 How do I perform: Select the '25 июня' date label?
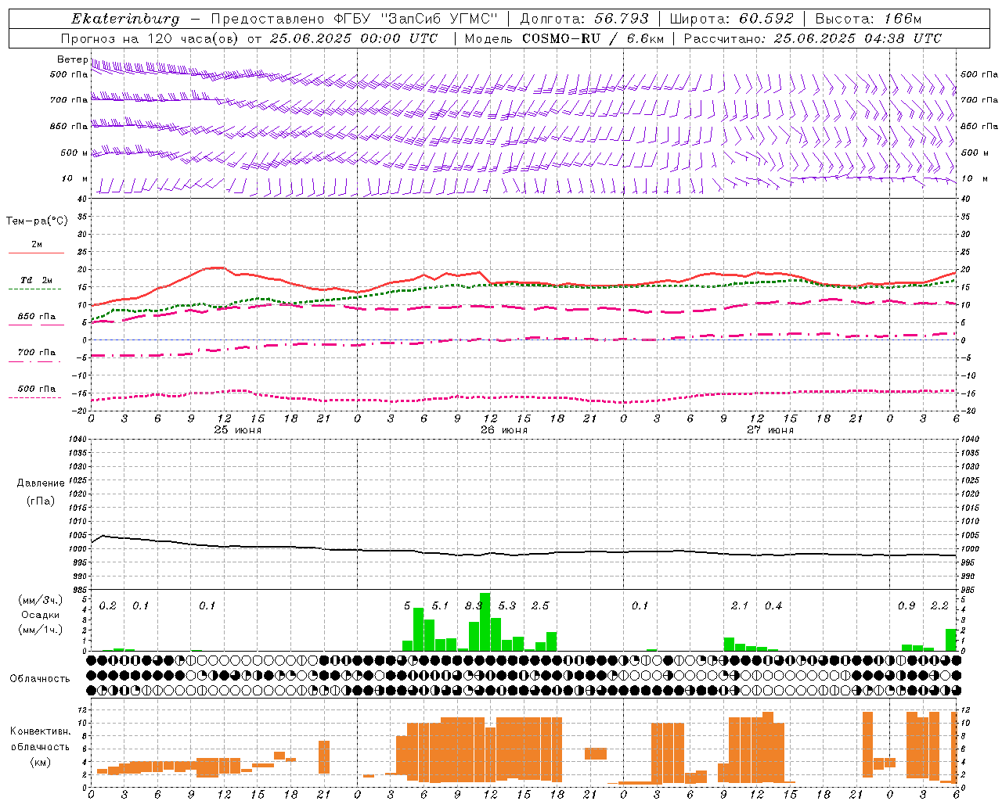click(238, 430)
